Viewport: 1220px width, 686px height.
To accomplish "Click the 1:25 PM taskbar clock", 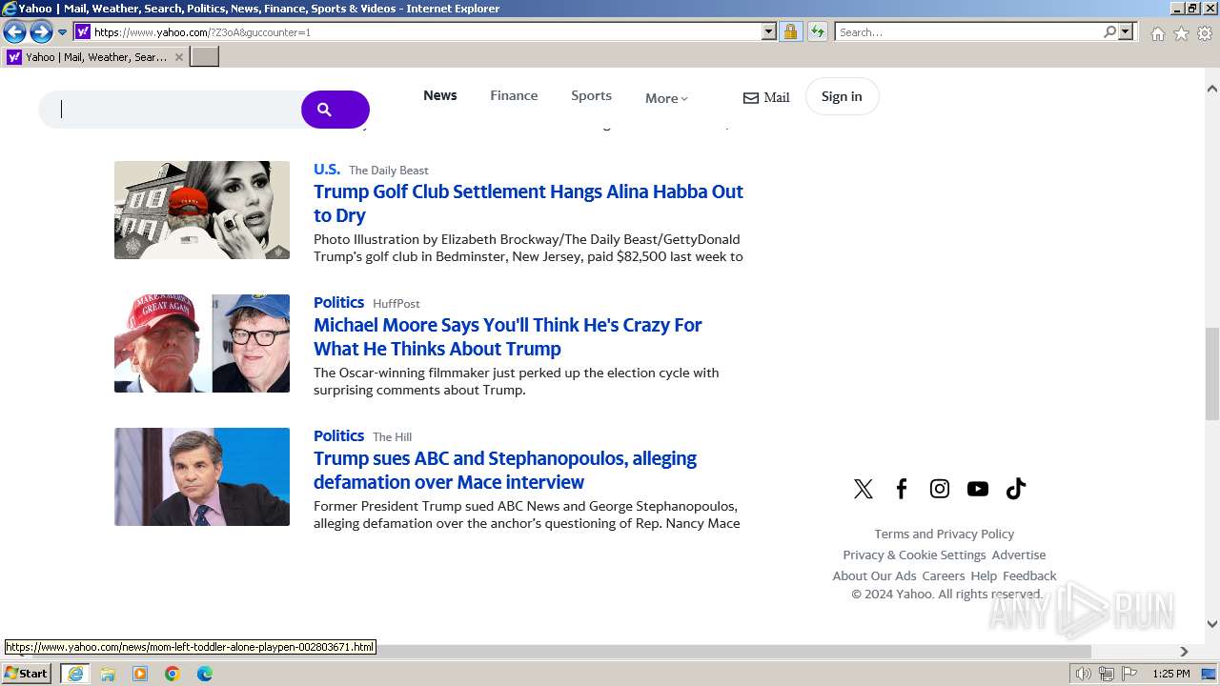I will (x=1171, y=674).
